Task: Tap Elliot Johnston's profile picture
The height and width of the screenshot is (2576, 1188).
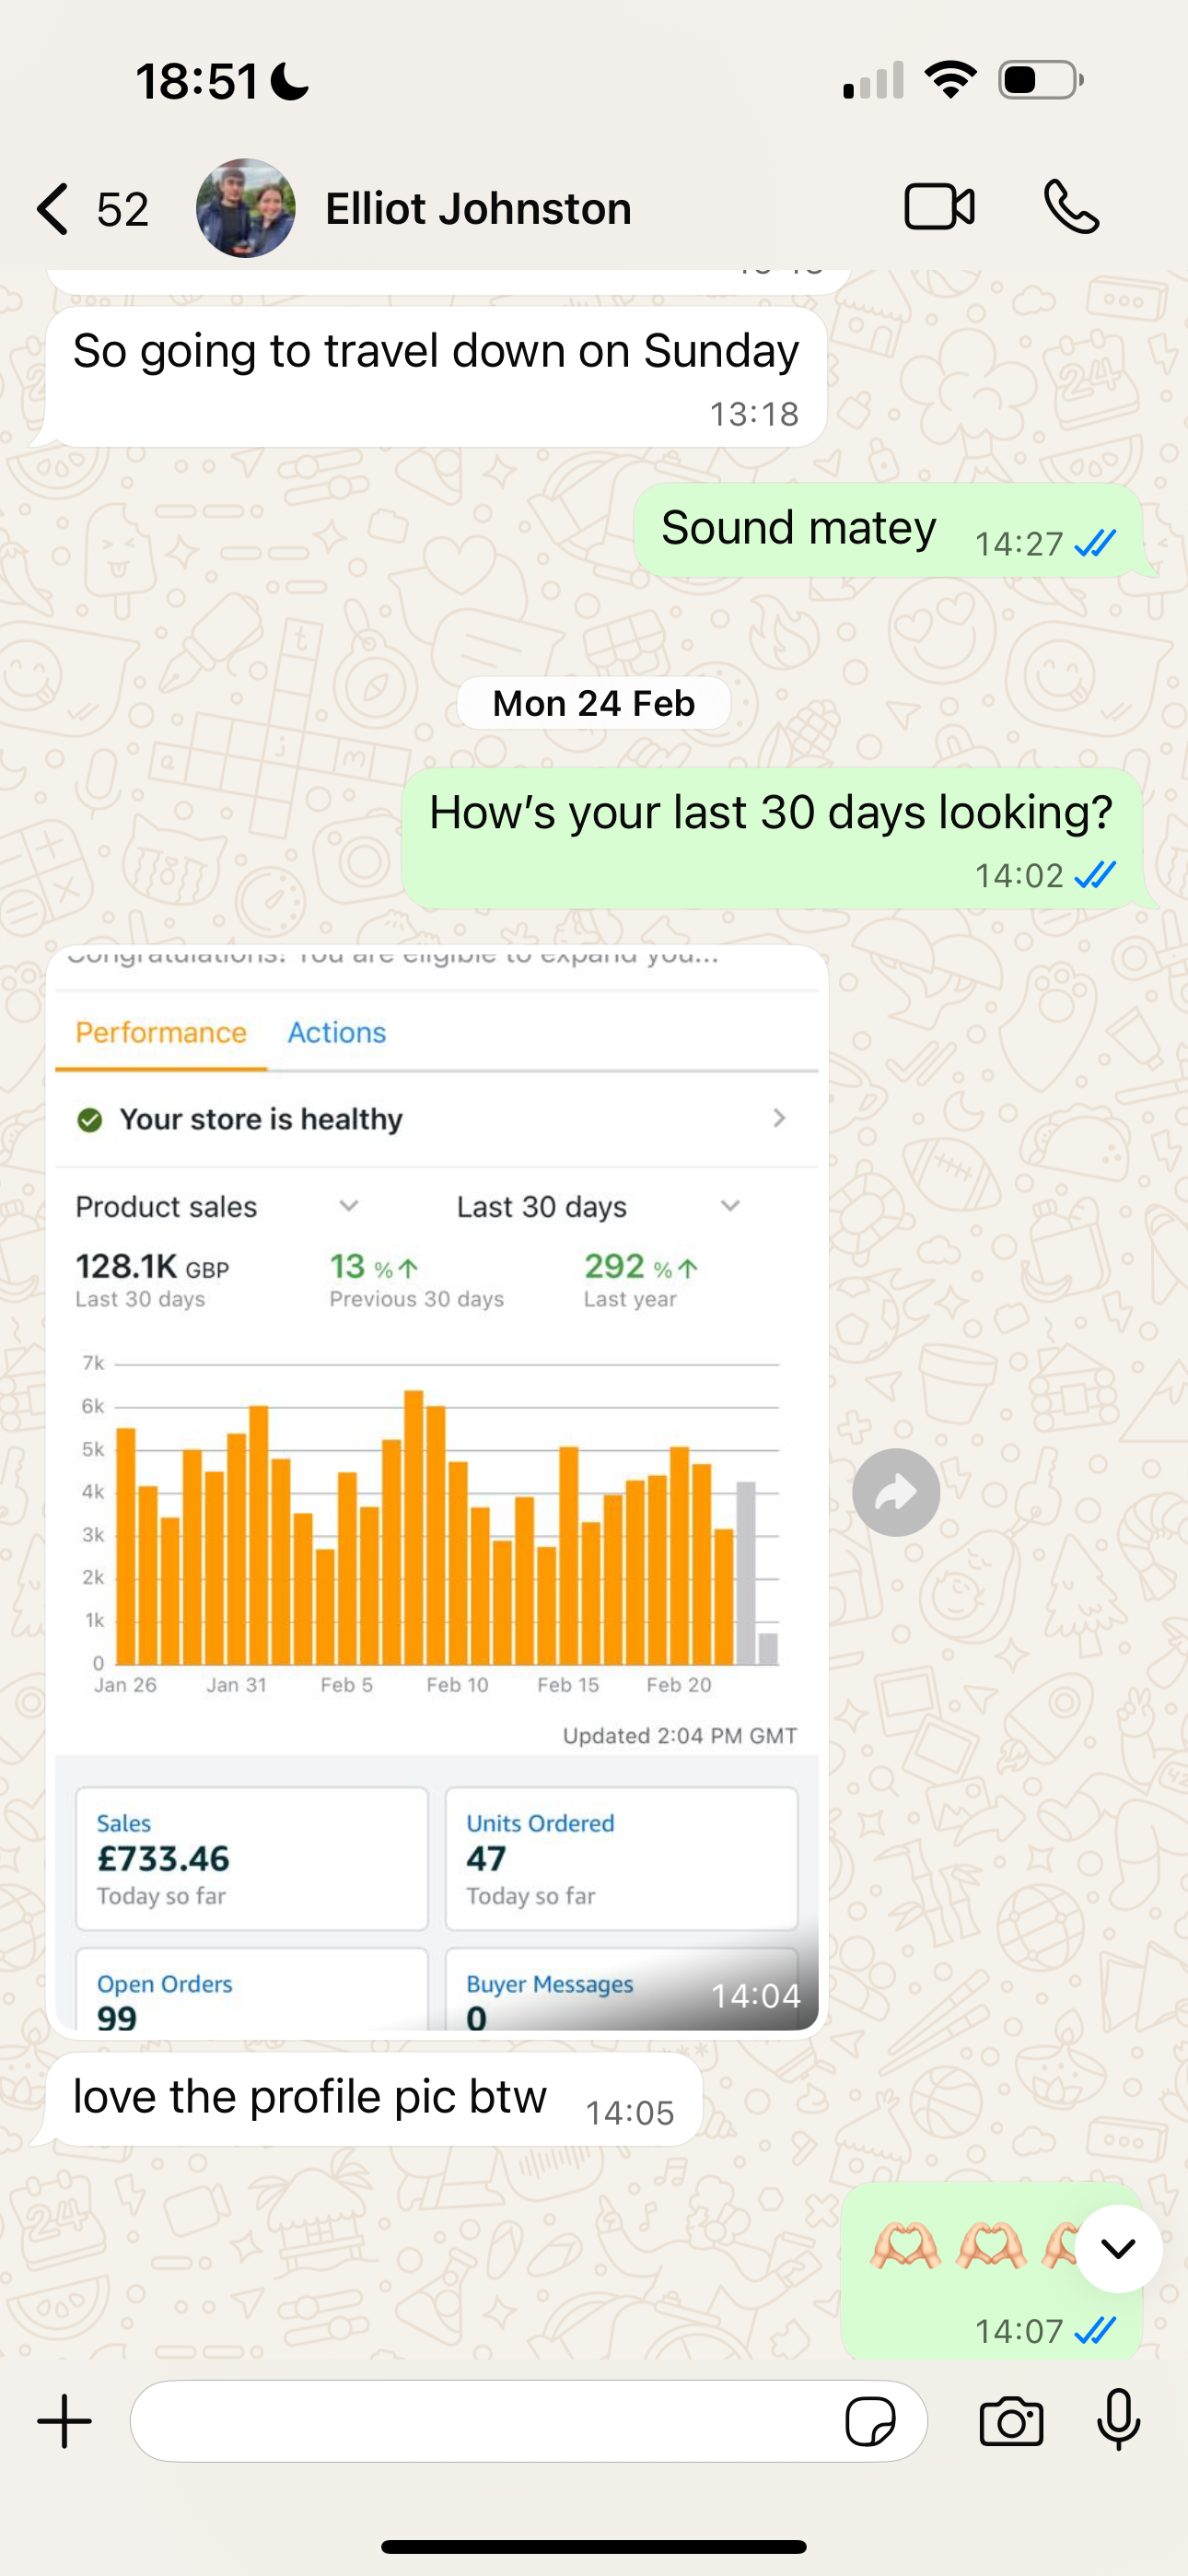Action: point(245,208)
